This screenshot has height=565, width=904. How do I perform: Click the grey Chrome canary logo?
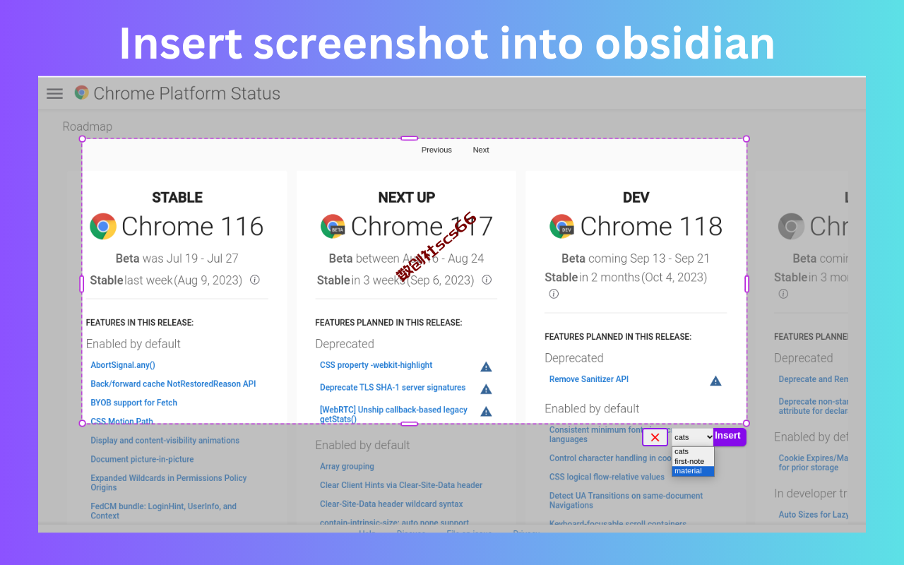tap(791, 226)
